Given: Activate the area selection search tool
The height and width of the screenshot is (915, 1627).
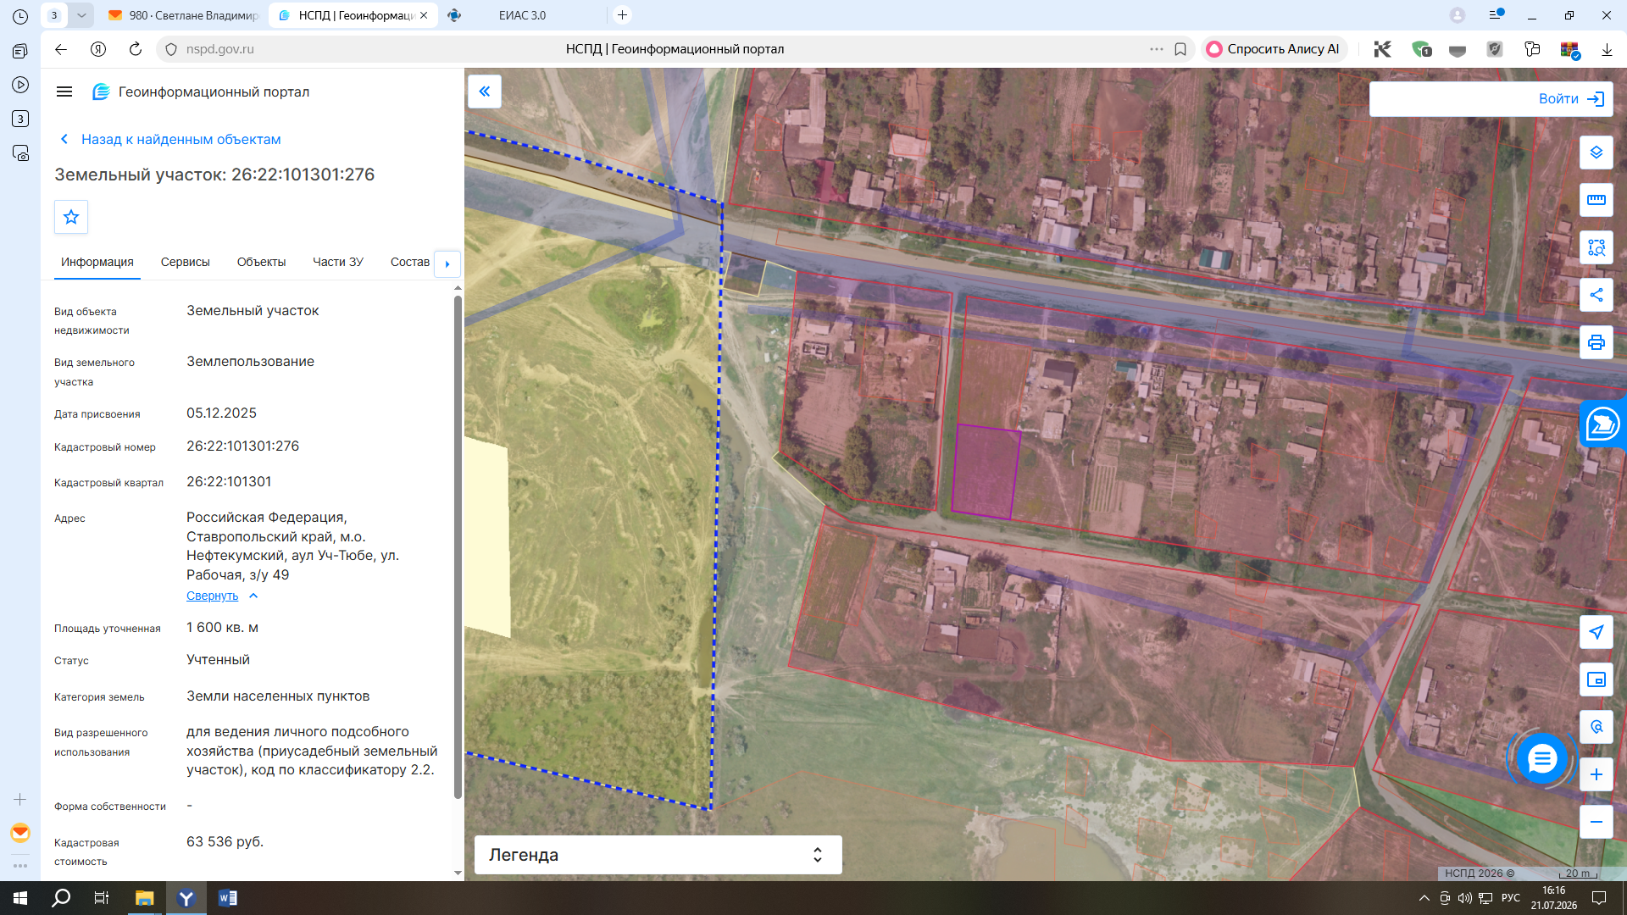Looking at the screenshot, I should (1596, 247).
